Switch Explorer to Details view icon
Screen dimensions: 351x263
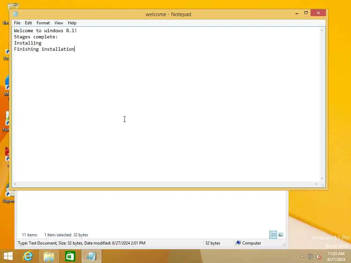pos(273,235)
